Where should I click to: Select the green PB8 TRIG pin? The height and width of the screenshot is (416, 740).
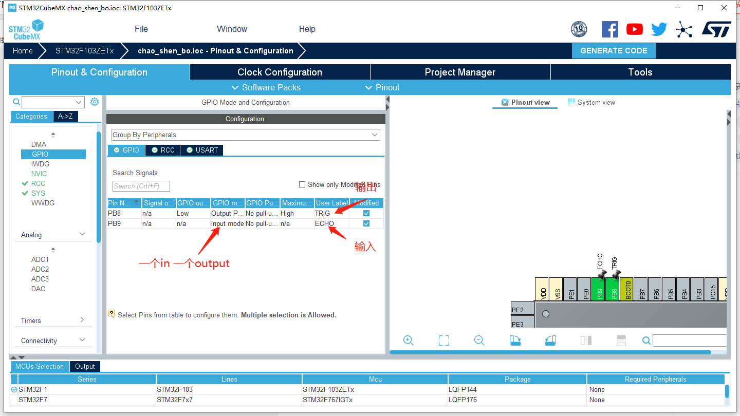point(613,289)
